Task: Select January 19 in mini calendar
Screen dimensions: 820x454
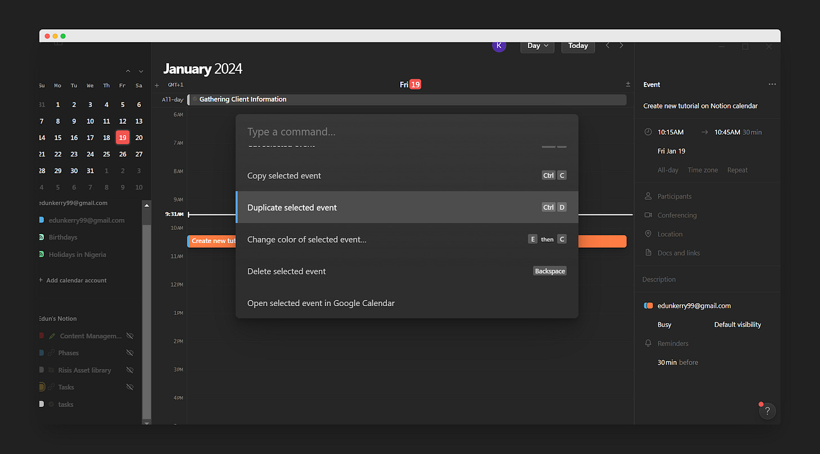Action: [122, 137]
